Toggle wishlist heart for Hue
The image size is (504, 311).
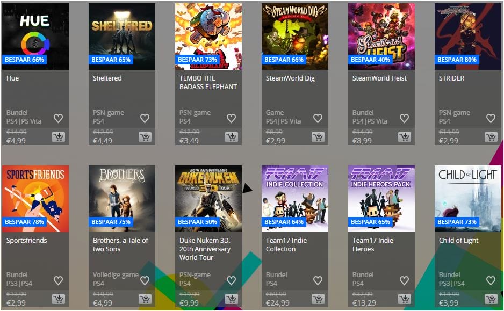click(x=58, y=118)
